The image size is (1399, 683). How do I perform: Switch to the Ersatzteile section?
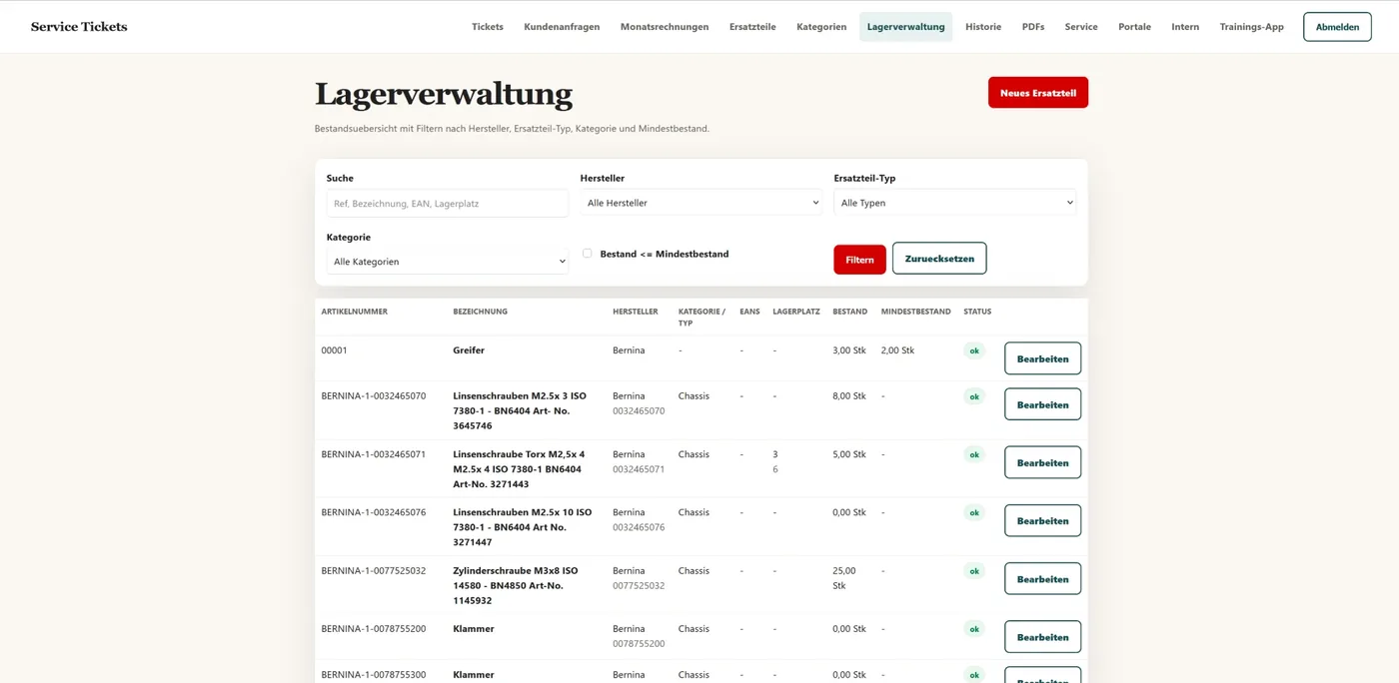point(752,27)
